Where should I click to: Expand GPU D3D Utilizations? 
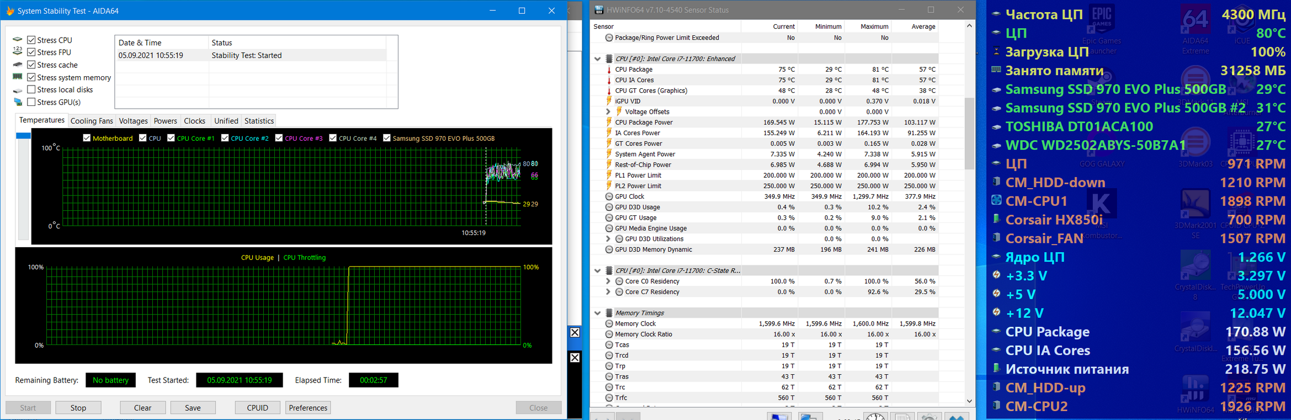click(x=608, y=239)
